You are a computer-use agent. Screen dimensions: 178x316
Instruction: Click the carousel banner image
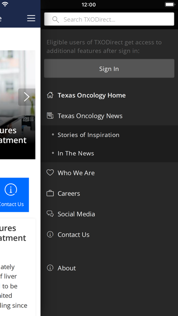tap(18, 105)
